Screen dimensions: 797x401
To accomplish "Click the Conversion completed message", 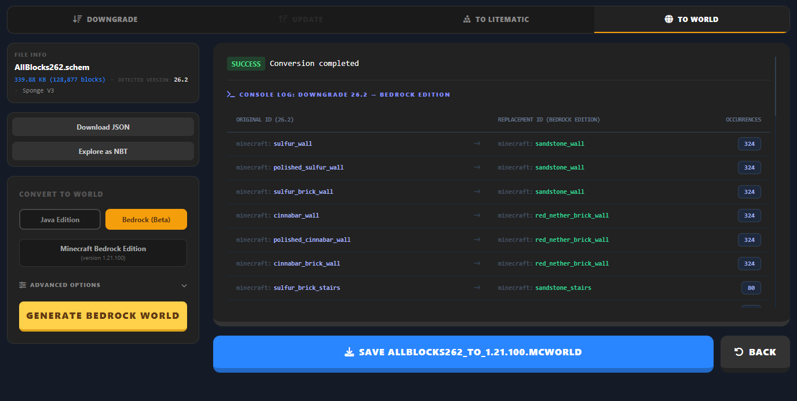I will [315, 64].
